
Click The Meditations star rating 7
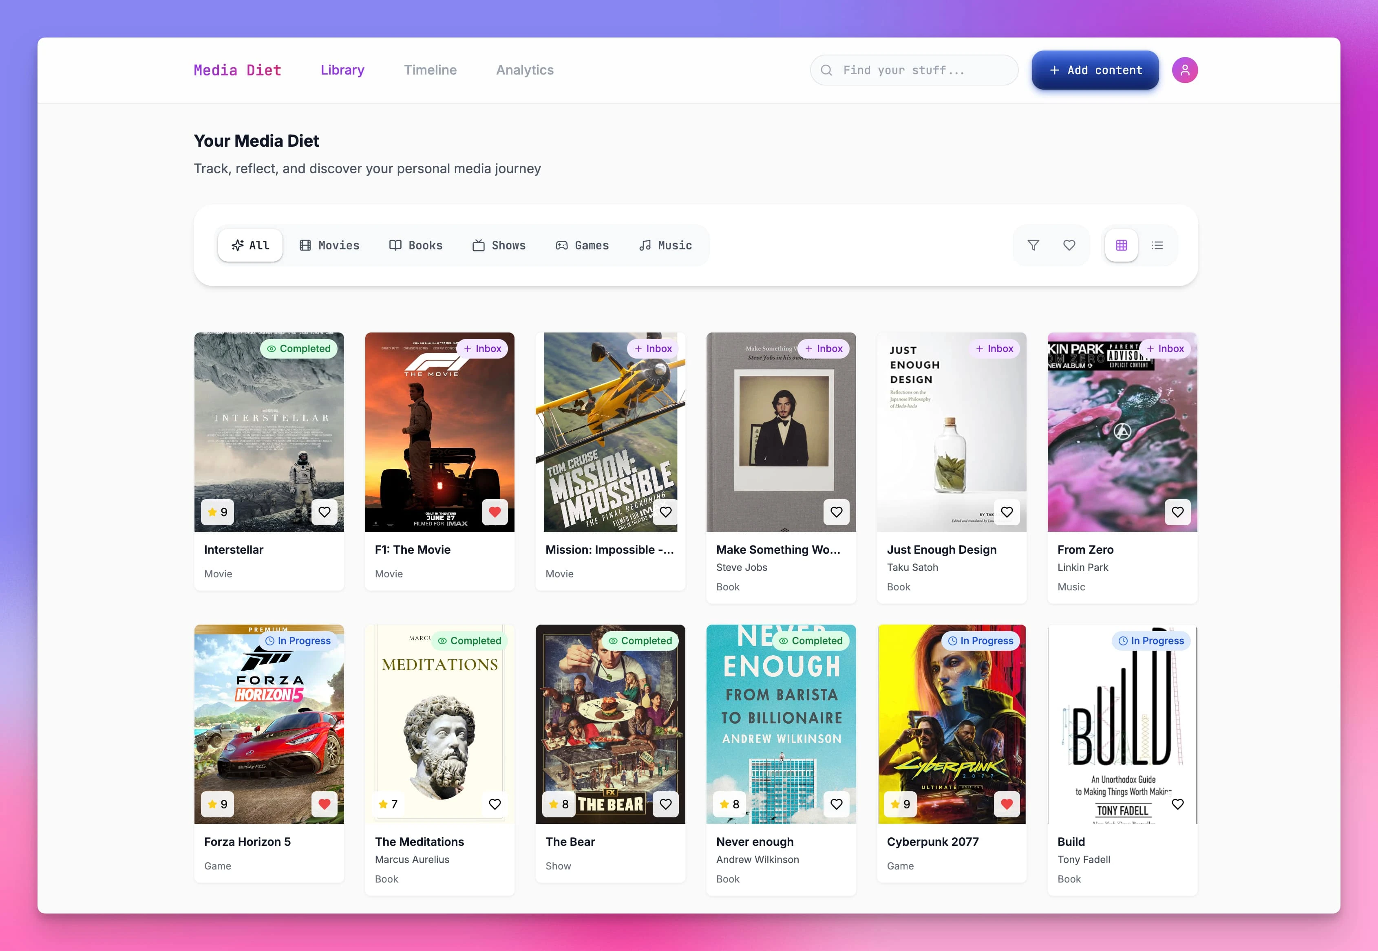(388, 804)
